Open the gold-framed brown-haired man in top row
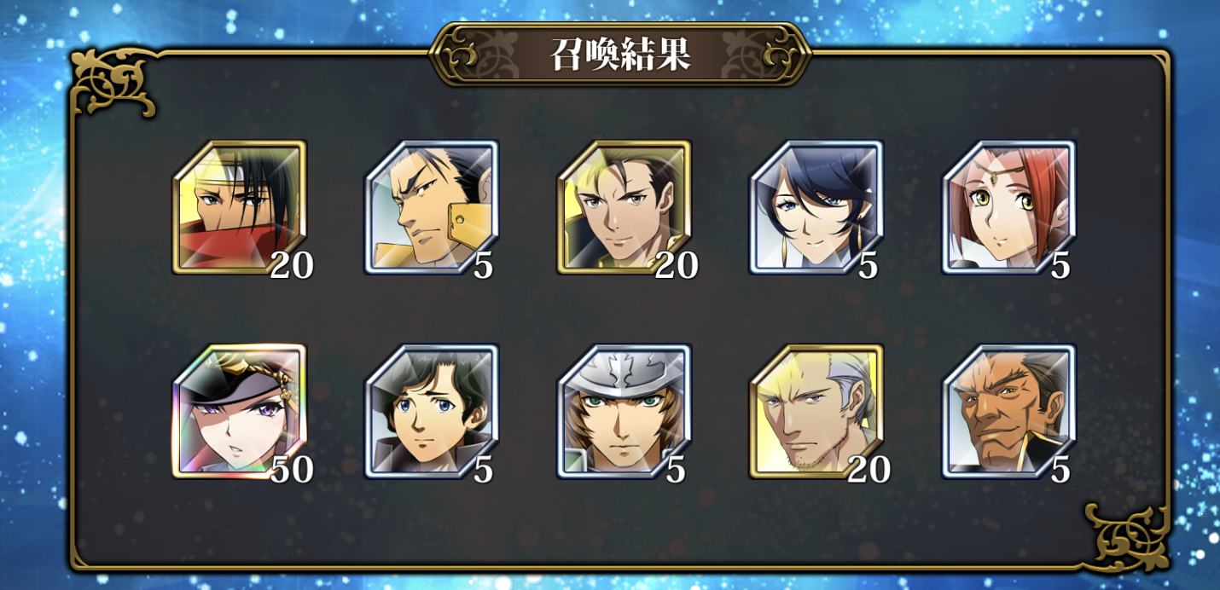Image resolution: width=1220 pixels, height=590 pixels. pyautogui.click(x=624, y=207)
